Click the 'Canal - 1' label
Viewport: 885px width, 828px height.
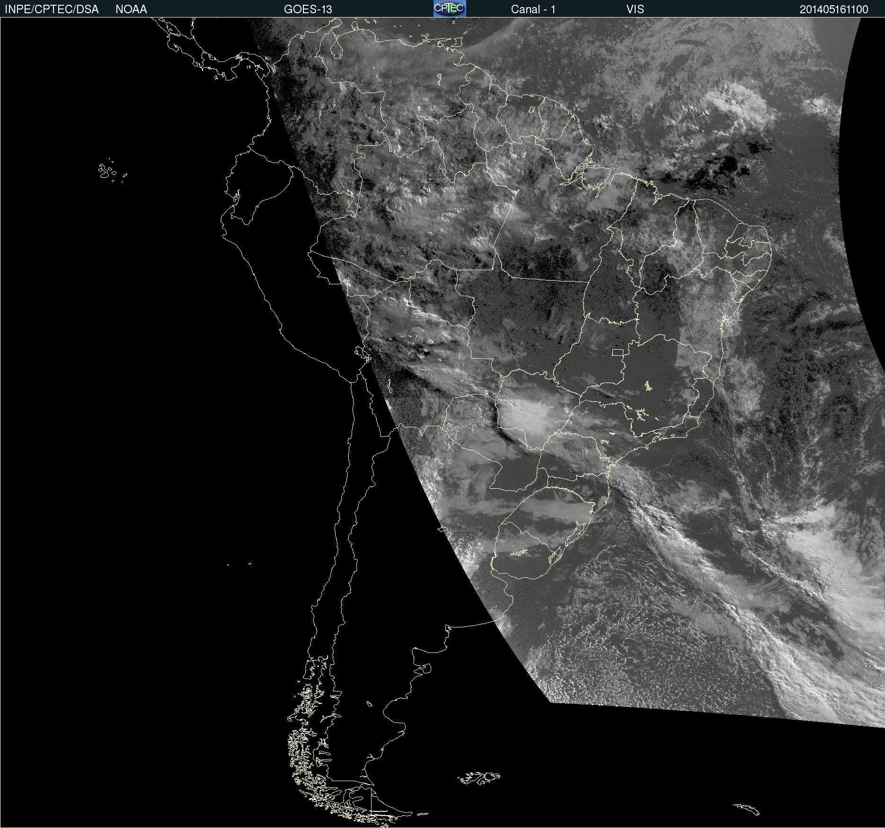click(533, 9)
